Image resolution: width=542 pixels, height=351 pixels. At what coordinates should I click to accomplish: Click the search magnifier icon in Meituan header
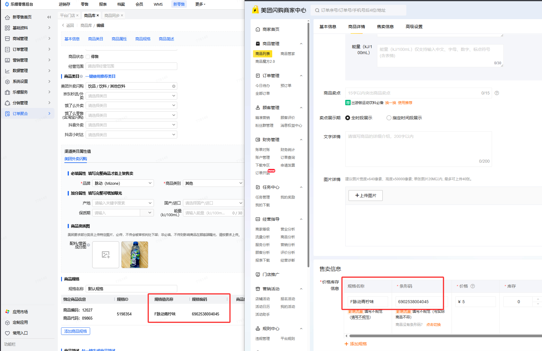click(x=317, y=10)
